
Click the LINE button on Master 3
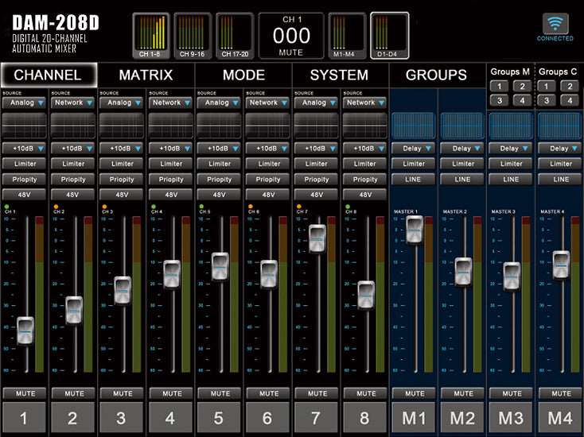coord(511,180)
